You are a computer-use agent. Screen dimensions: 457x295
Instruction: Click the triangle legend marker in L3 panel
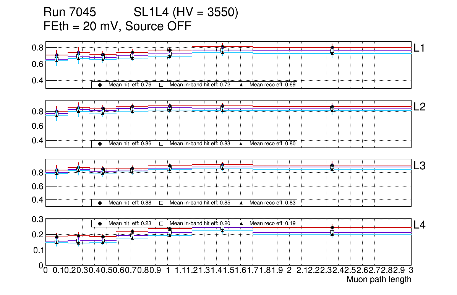[x=241, y=203]
